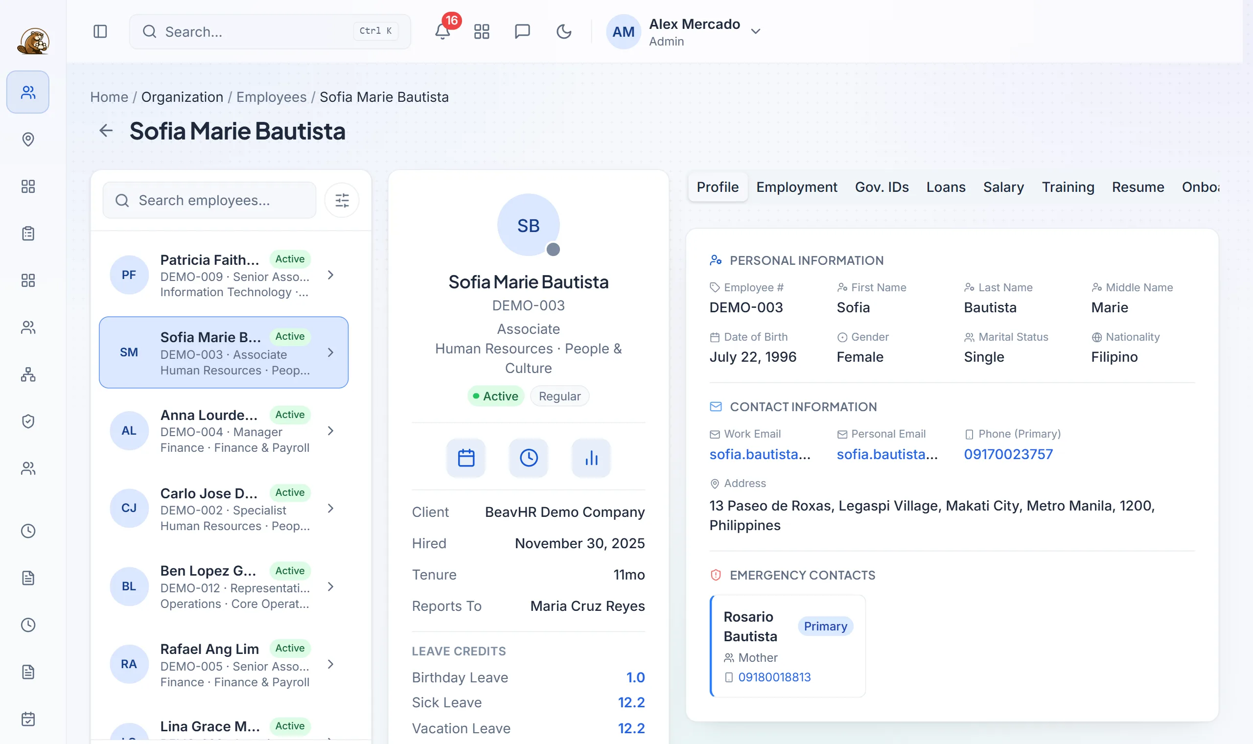Screen dimensions: 1253x744
Task: Click the Organization breadcrumb
Action: tap(182, 97)
